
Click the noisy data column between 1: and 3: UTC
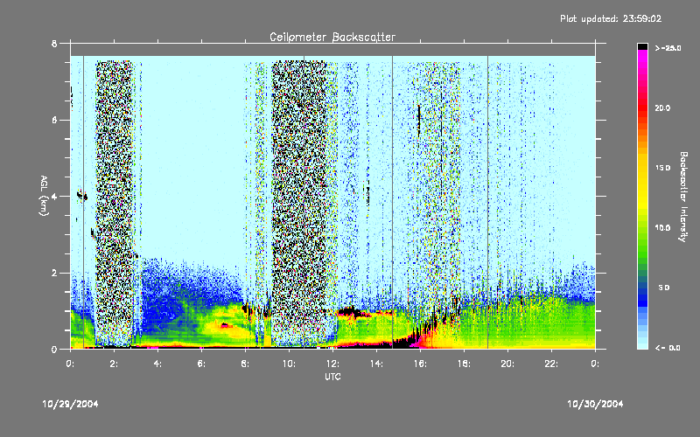coord(115,203)
